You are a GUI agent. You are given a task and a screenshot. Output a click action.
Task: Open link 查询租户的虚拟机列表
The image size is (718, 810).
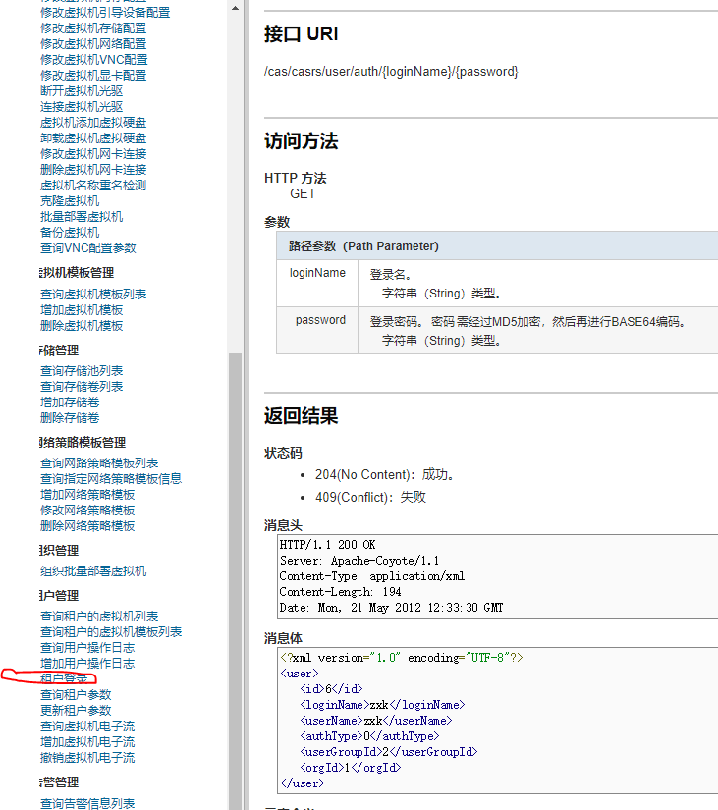pyautogui.click(x=99, y=617)
